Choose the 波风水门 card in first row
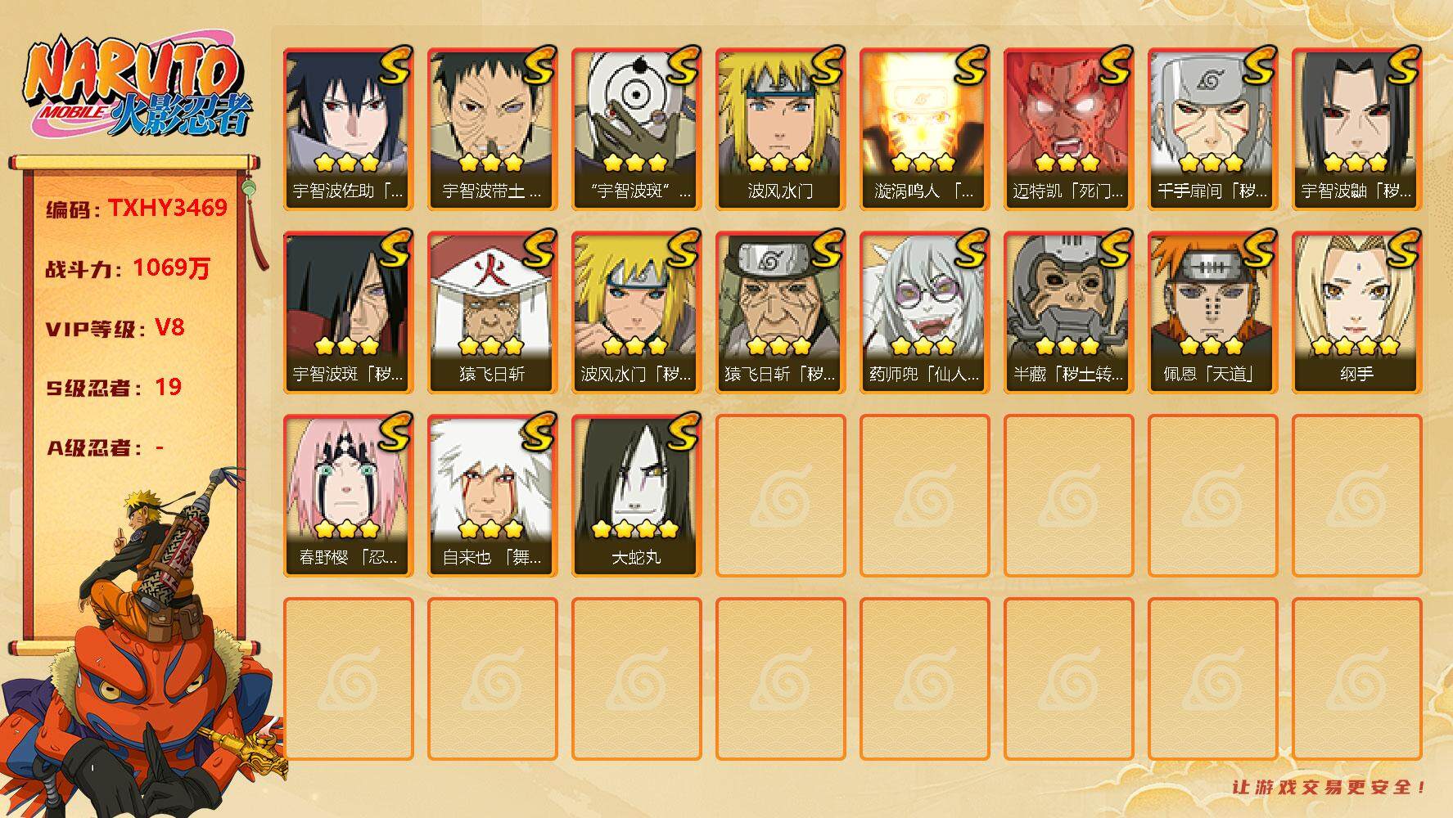This screenshot has width=1453, height=818. pyautogui.click(x=780, y=129)
